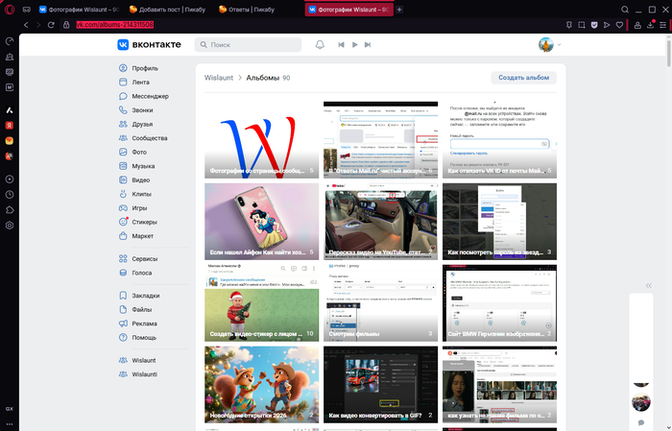Click the Games (Игры) icon in menu
Screen dimensions: 672x431
click(123, 207)
